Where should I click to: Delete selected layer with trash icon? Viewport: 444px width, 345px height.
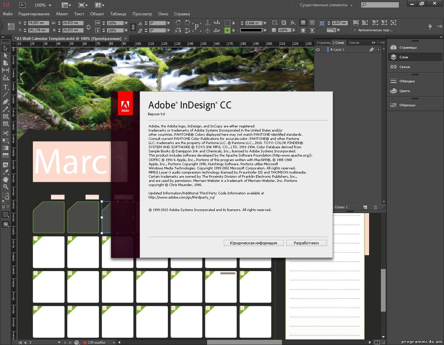coord(375,207)
